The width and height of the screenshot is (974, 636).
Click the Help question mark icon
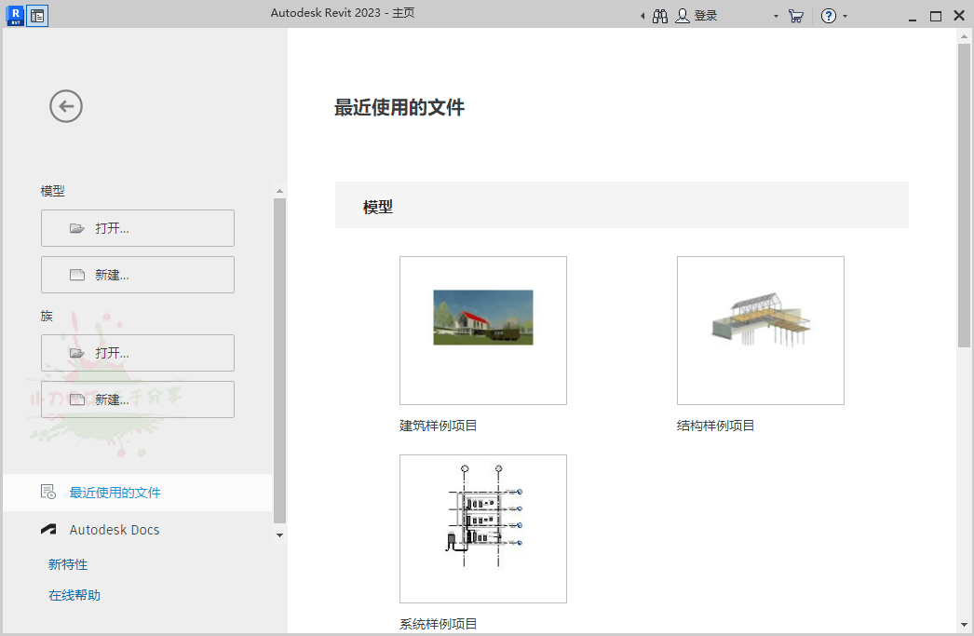pos(829,15)
